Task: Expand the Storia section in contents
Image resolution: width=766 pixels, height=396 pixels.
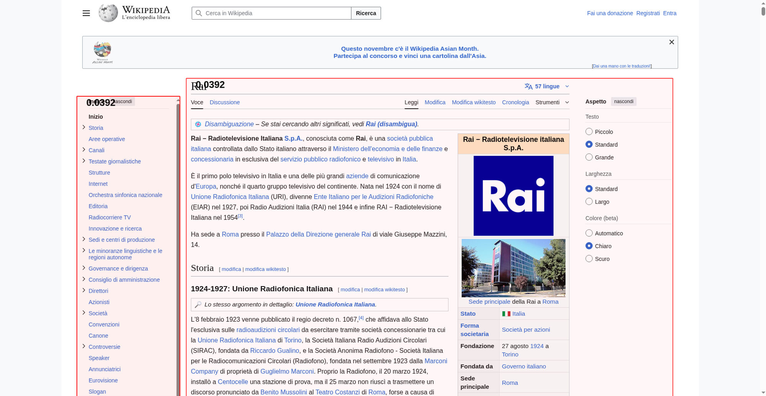Action: (x=84, y=128)
